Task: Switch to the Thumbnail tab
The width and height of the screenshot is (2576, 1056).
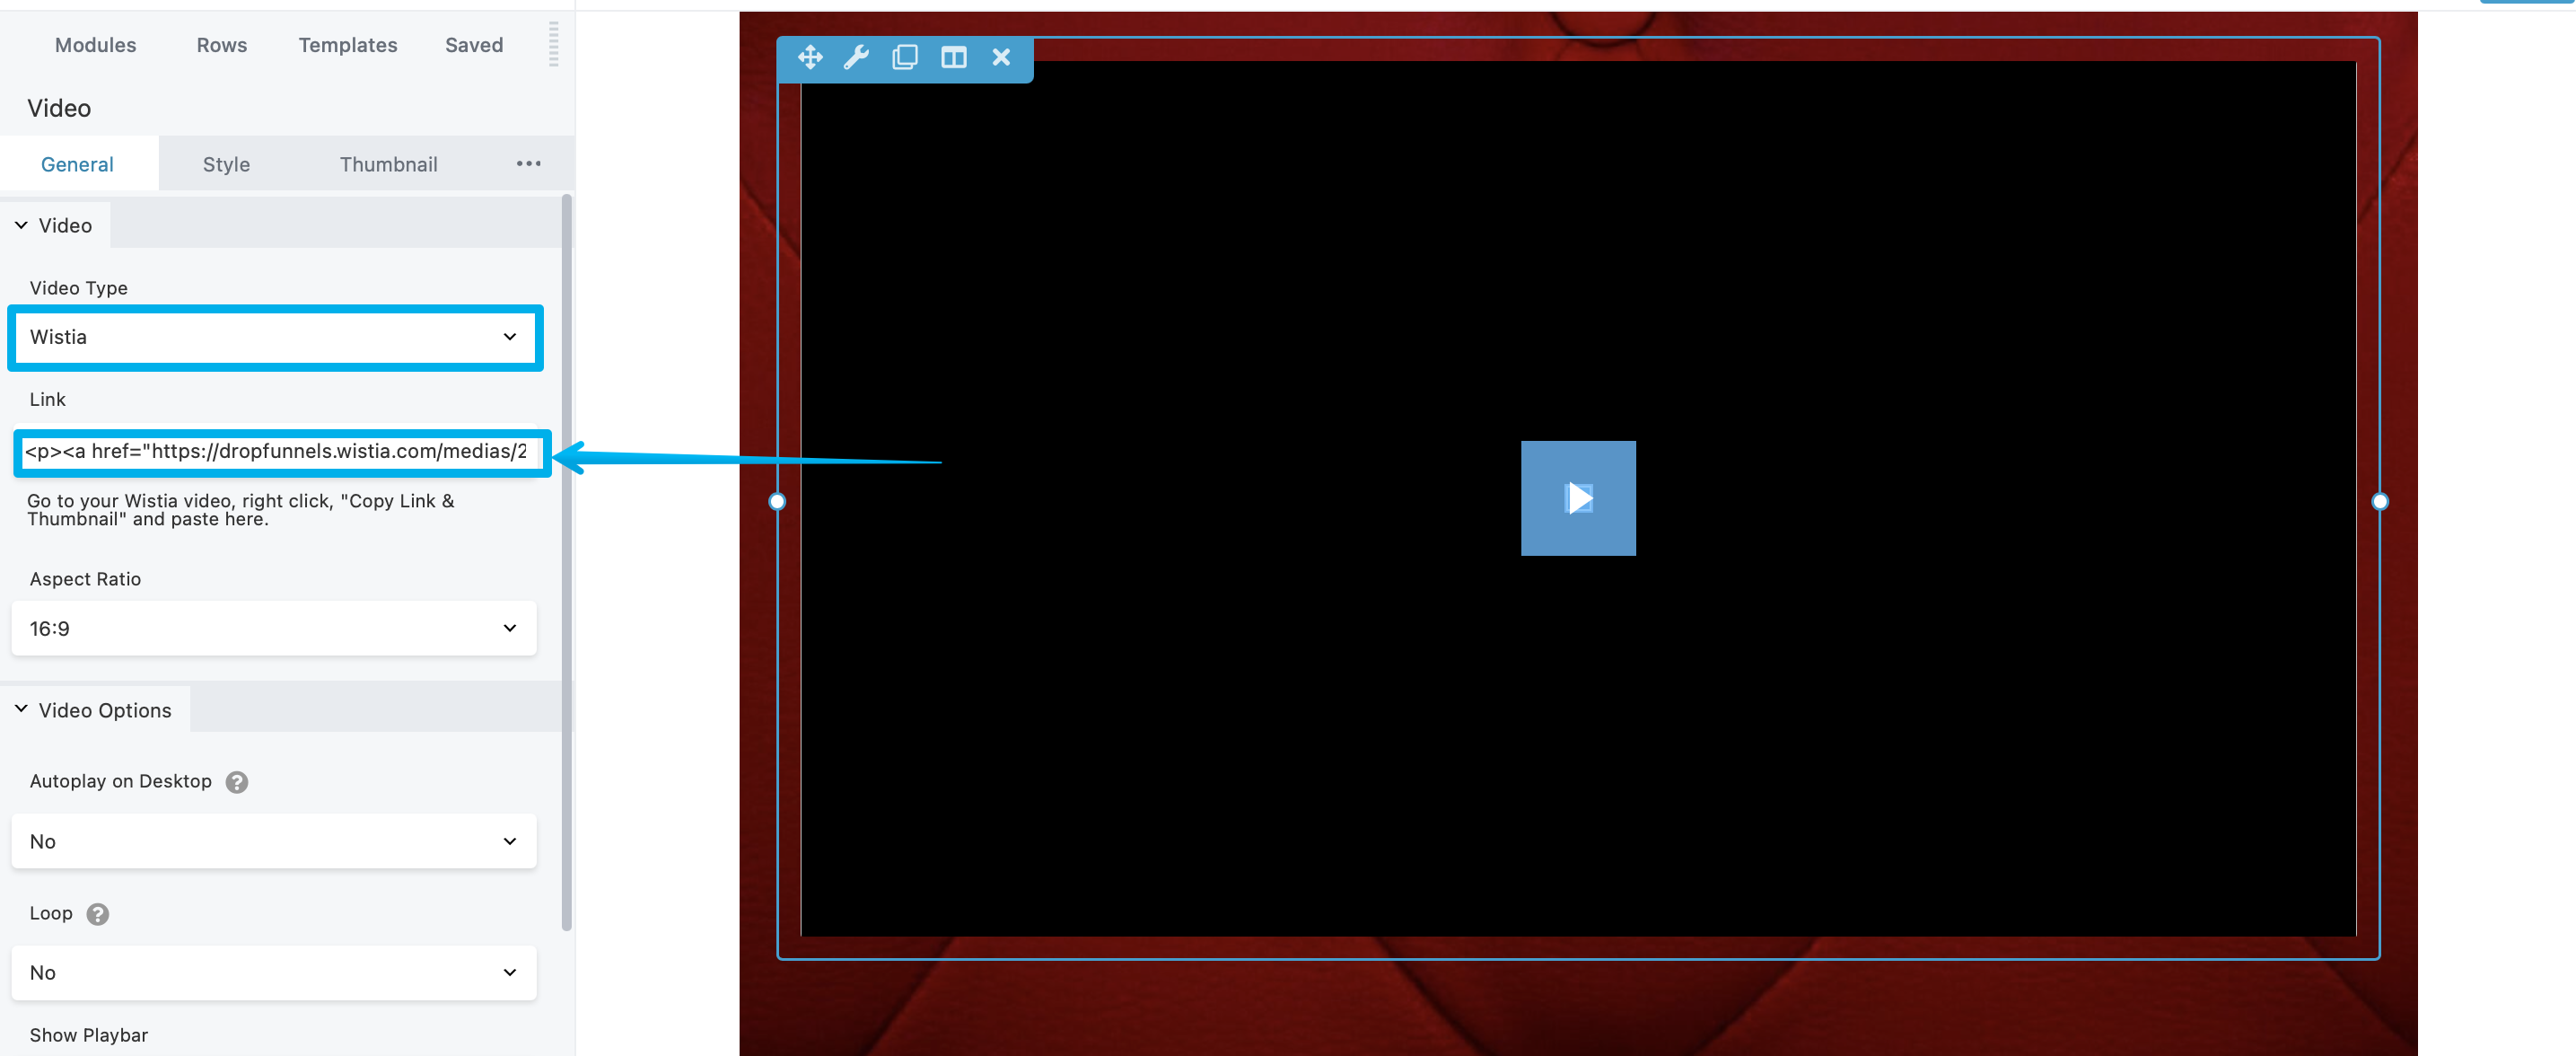Action: (x=388, y=164)
